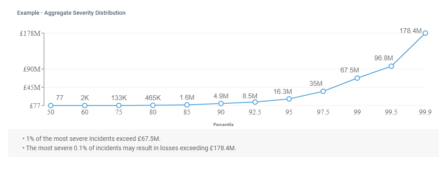Screen dimensions: 446x169
Task: Click the 92.5 percentile axis tick
Action: point(255,112)
